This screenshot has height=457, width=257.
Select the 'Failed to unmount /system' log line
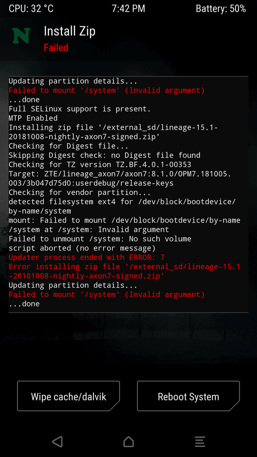coord(100,239)
